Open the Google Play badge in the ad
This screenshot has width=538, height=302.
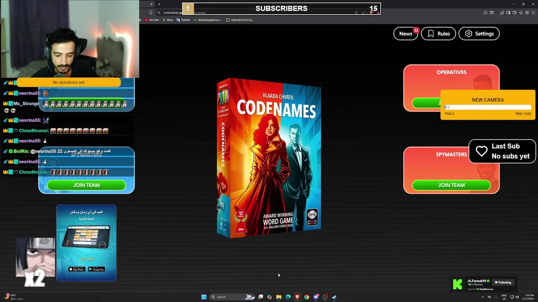point(96,269)
